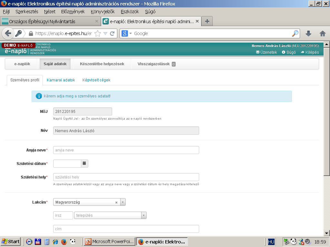Image resolution: width=330 pixels, height=247 pixels.
Task: Switch to the Microsoft PowerPoint taskbar button
Action: (110, 242)
